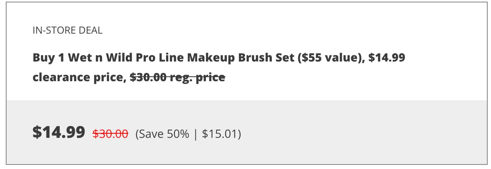Select the $14.99 text in deal title
The width and height of the screenshot is (491, 169).
(387, 58)
